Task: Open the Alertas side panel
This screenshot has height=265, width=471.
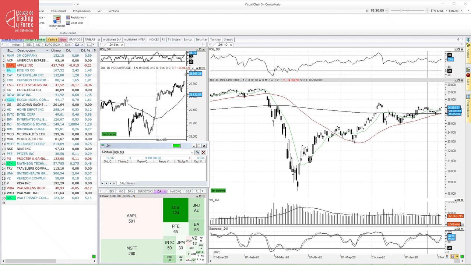Action: (468, 54)
